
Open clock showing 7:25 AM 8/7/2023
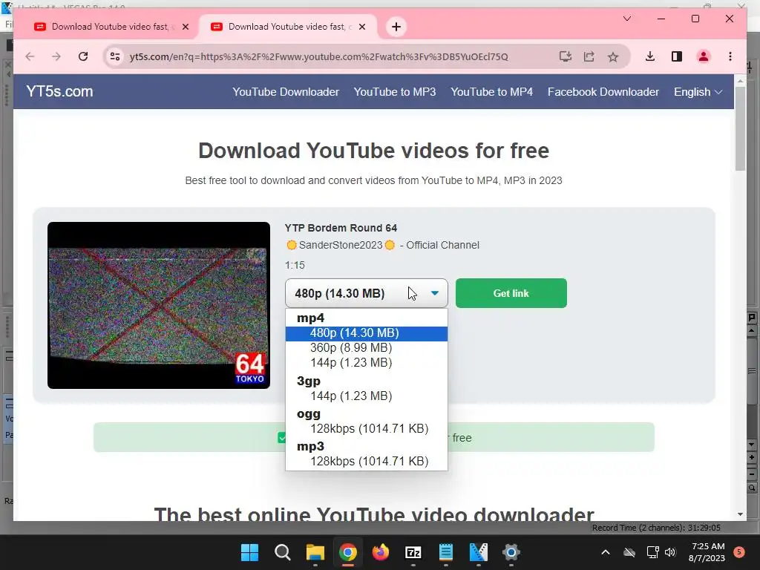[x=707, y=552]
